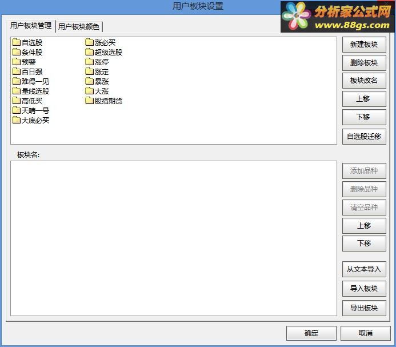Click the 股指期货 folder icon
Screen dimensions: 396x347
[x=89, y=101]
